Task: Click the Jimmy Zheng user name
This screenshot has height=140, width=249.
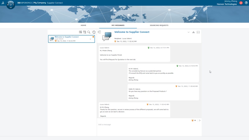Action: [231, 1]
